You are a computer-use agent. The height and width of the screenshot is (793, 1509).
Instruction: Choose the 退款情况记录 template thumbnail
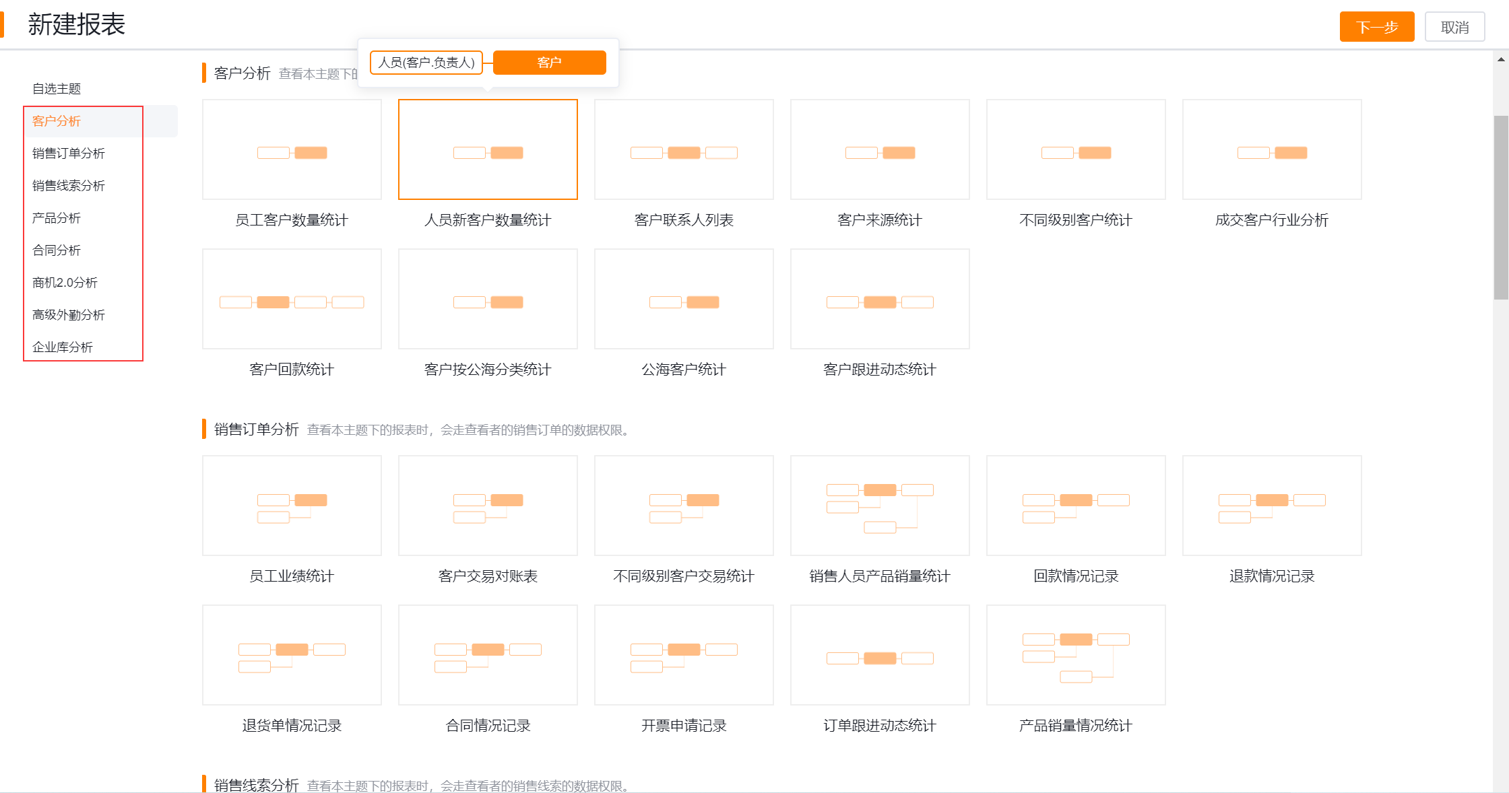coord(1272,506)
